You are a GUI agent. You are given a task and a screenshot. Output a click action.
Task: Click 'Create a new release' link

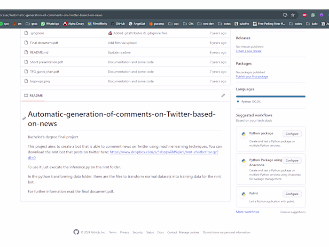pos(249,51)
